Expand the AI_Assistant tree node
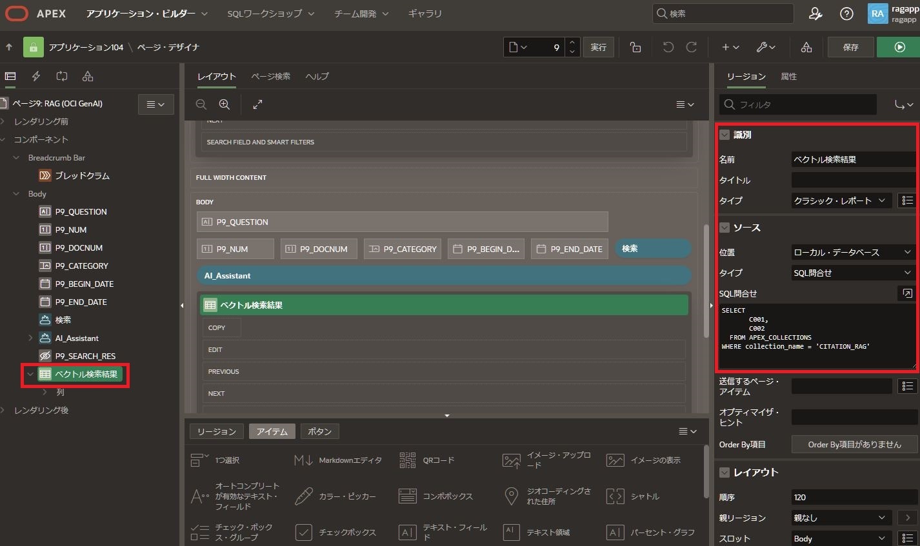Screen dimensions: 920x546 pos(30,338)
